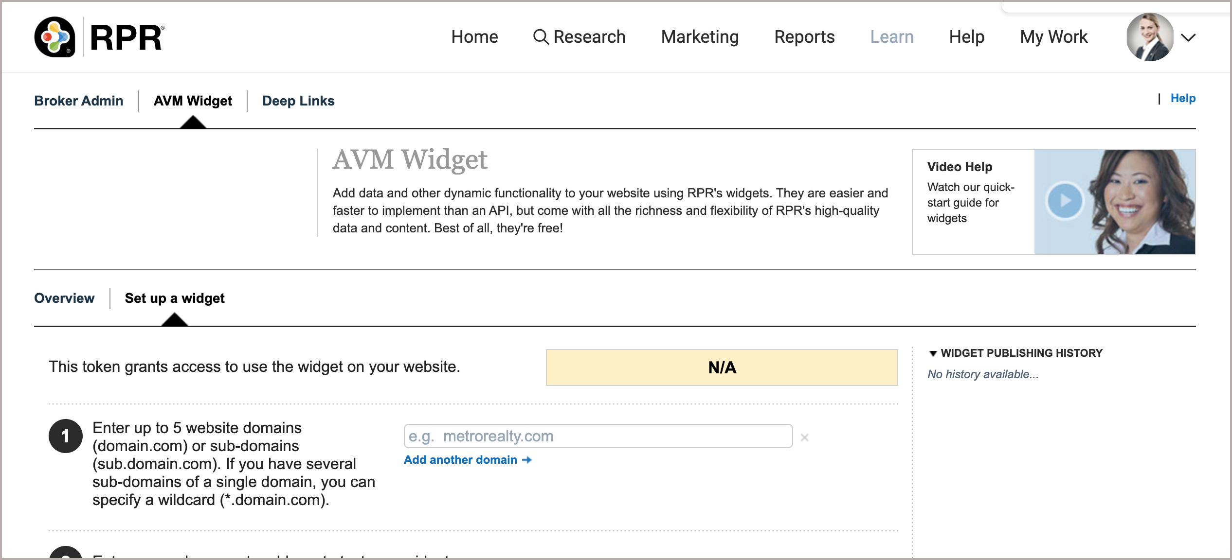
Task: Switch to the Deep Links tab
Action: (298, 101)
